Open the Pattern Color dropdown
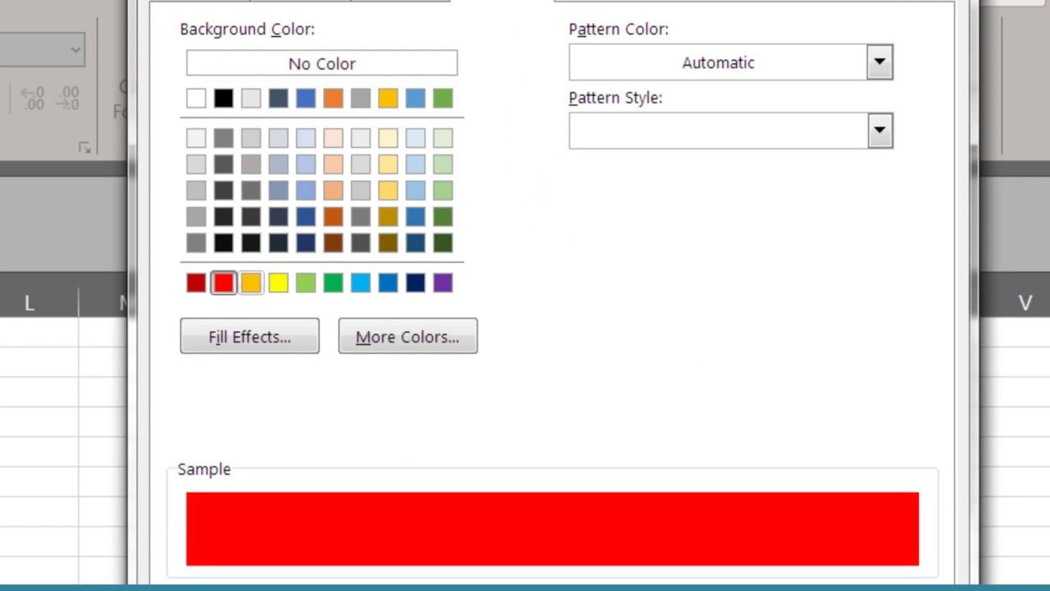The image size is (1050, 591). pyautogui.click(x=879, y=62)
